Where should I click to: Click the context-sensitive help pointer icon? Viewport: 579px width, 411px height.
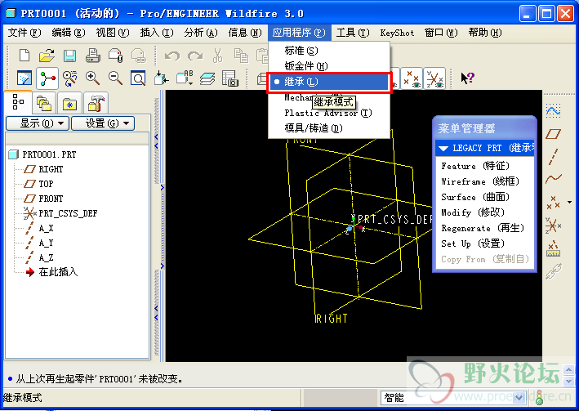click(x=467, y=78)
